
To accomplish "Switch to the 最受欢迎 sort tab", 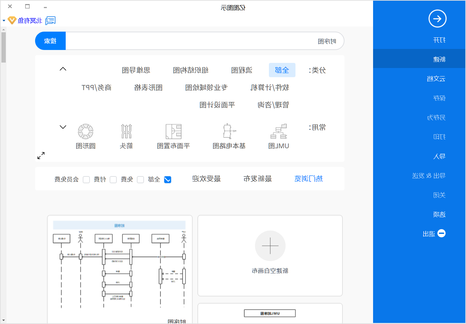I will tap(207, 178).
